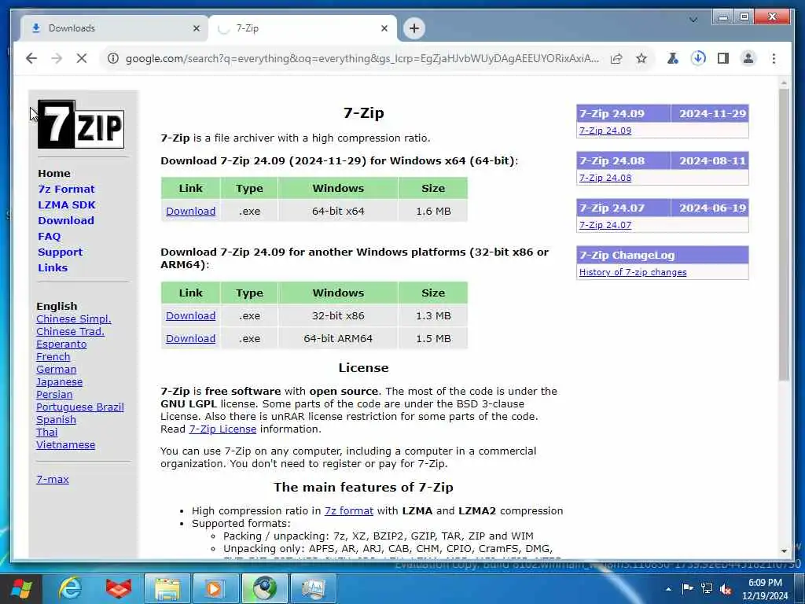Screen dimensions: 805x604
Task: Switch language to Vietnamese
Action: coord(65,445)
